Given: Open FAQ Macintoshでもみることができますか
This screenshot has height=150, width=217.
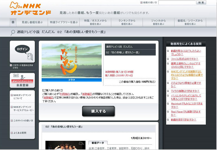Looking at the screenshot, I should click(187, 105).
